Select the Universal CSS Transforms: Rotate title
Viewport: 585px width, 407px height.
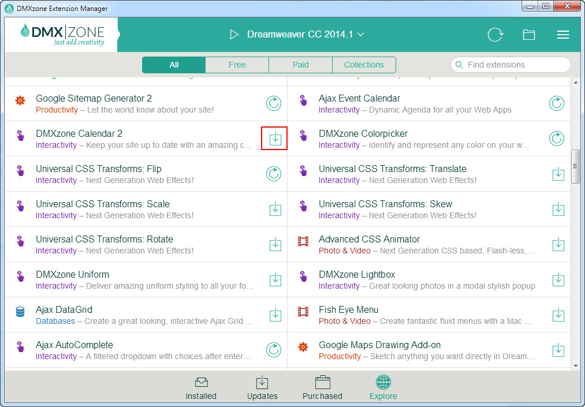[105, 239]
